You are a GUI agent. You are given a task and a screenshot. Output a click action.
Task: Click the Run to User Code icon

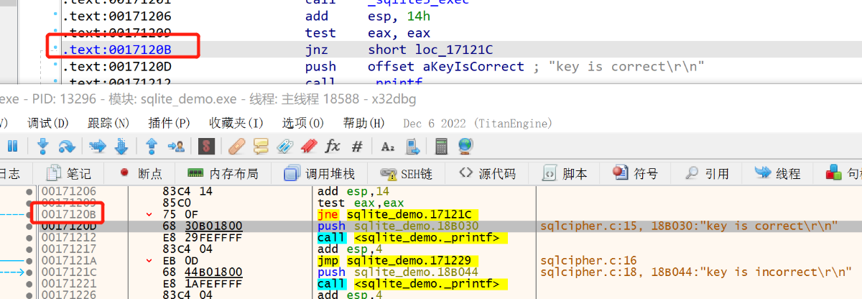click(x=177, y=146)
